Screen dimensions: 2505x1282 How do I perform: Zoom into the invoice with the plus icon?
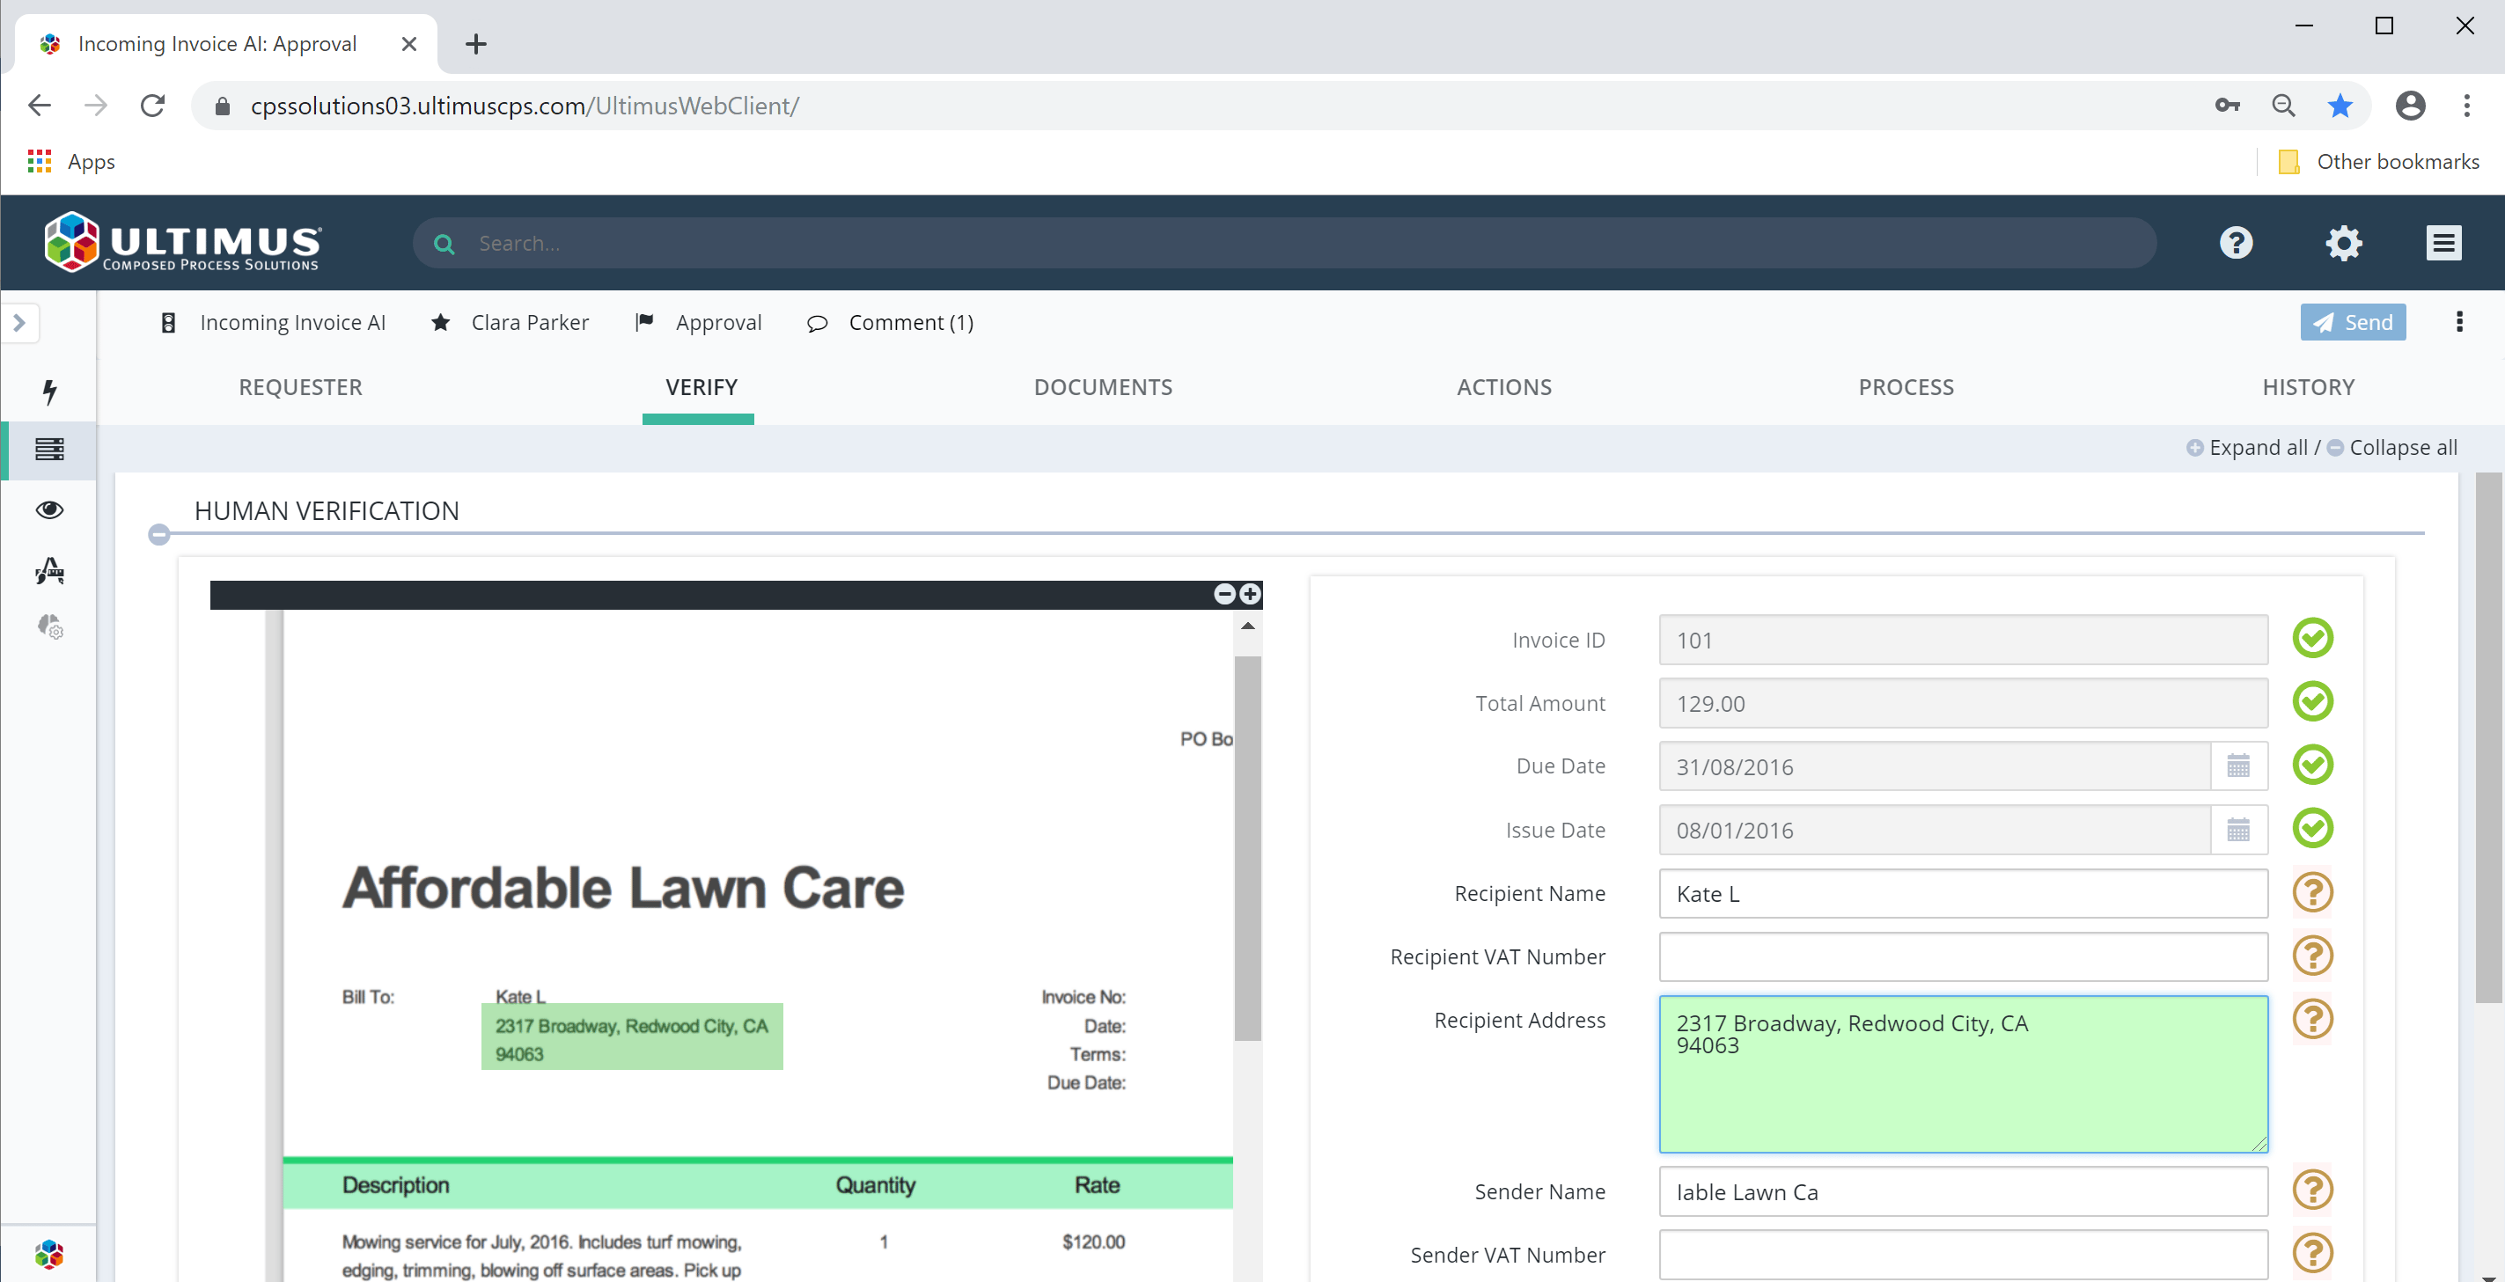pyautogui.click(x=1250, y=594)
